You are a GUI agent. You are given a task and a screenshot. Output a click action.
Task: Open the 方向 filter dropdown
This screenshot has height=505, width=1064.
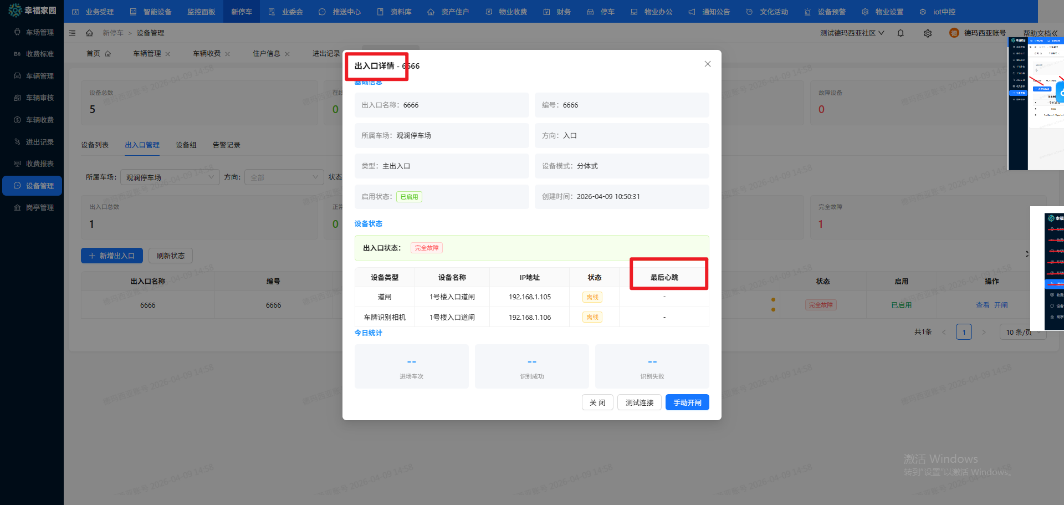(x=284, y=177)
